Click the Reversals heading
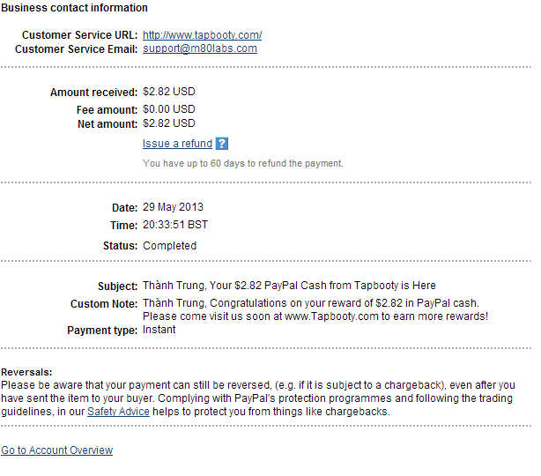This screenshot has width=541, height=476. tap(26, 372)
